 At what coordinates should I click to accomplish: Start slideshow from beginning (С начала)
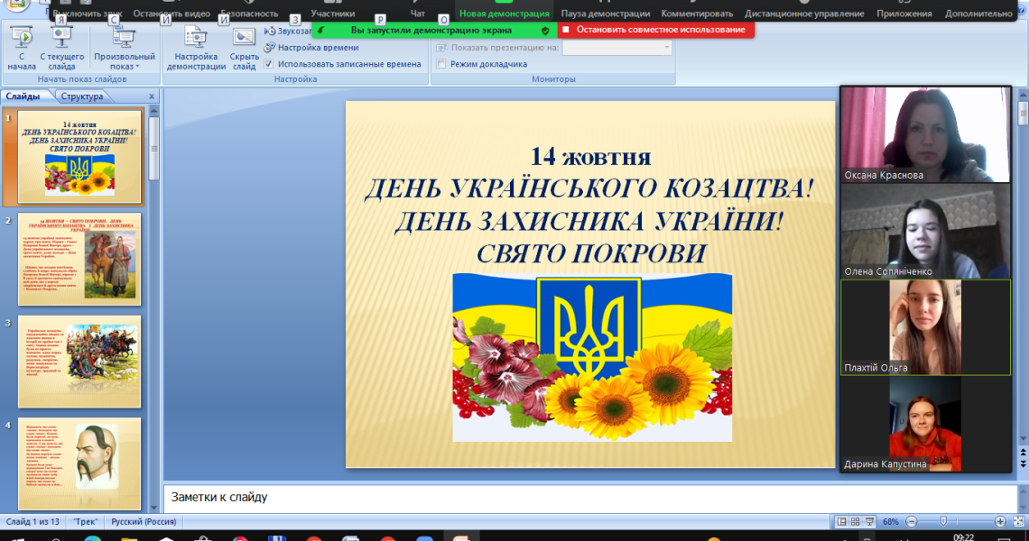(22, 48)
